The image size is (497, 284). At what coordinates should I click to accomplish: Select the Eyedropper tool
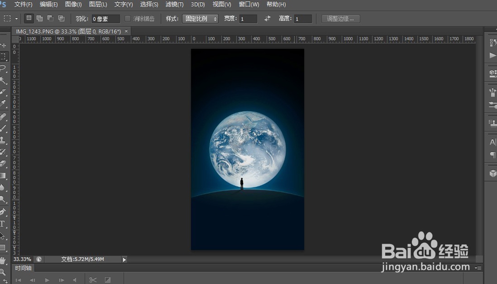(3, 104)
